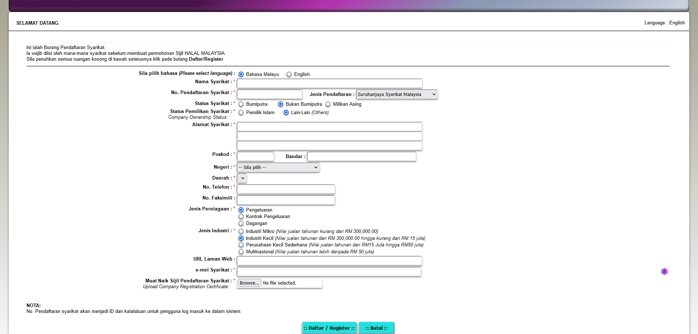Switch language via English link
The image size is (698, 334).
tap(677, 23)
